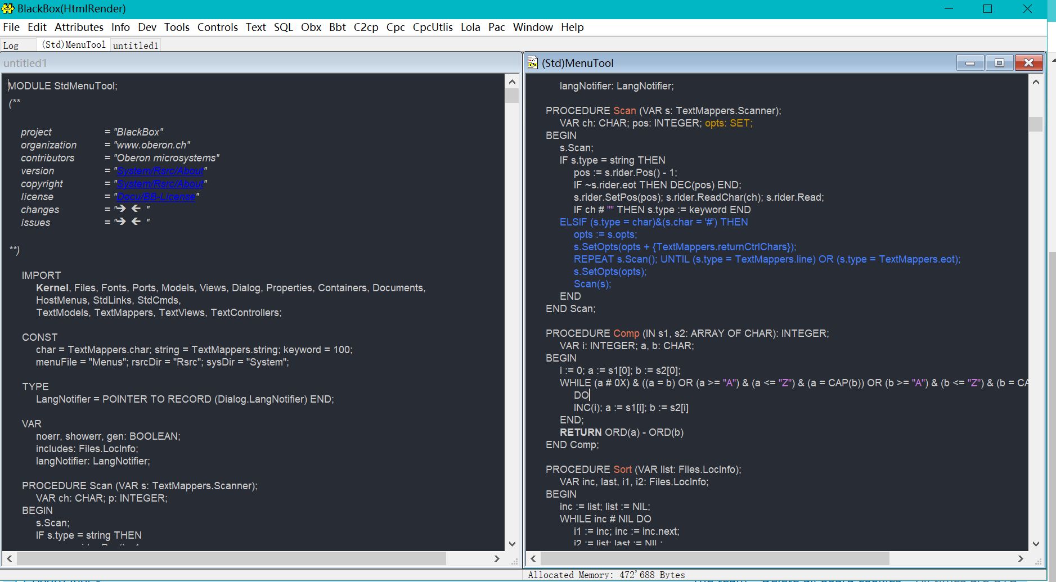Click the down scroll arrow in untitled1 pane

[512, 544]
